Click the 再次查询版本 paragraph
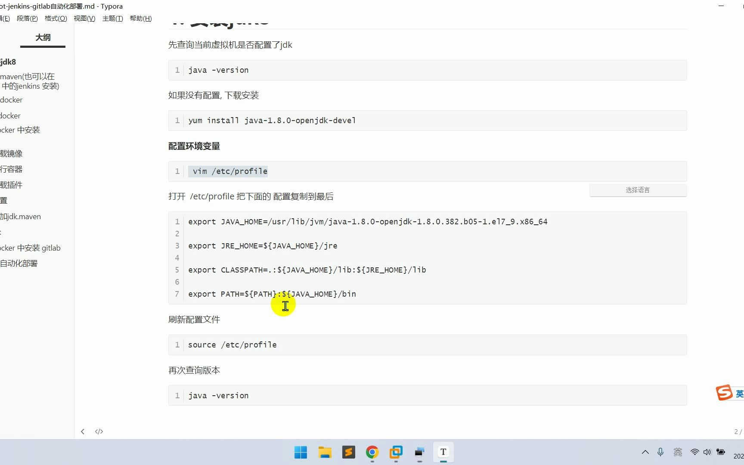 point(194,370)
